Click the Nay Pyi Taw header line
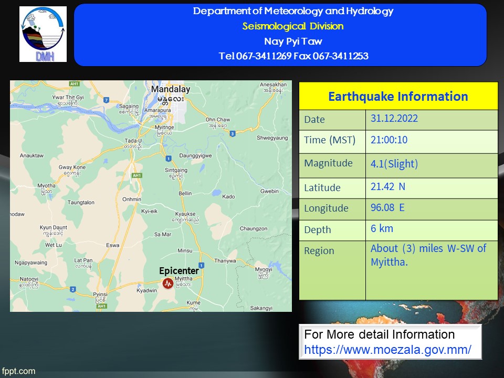The width and height of the screenshot is (504, 378). [x=293, y=41]
